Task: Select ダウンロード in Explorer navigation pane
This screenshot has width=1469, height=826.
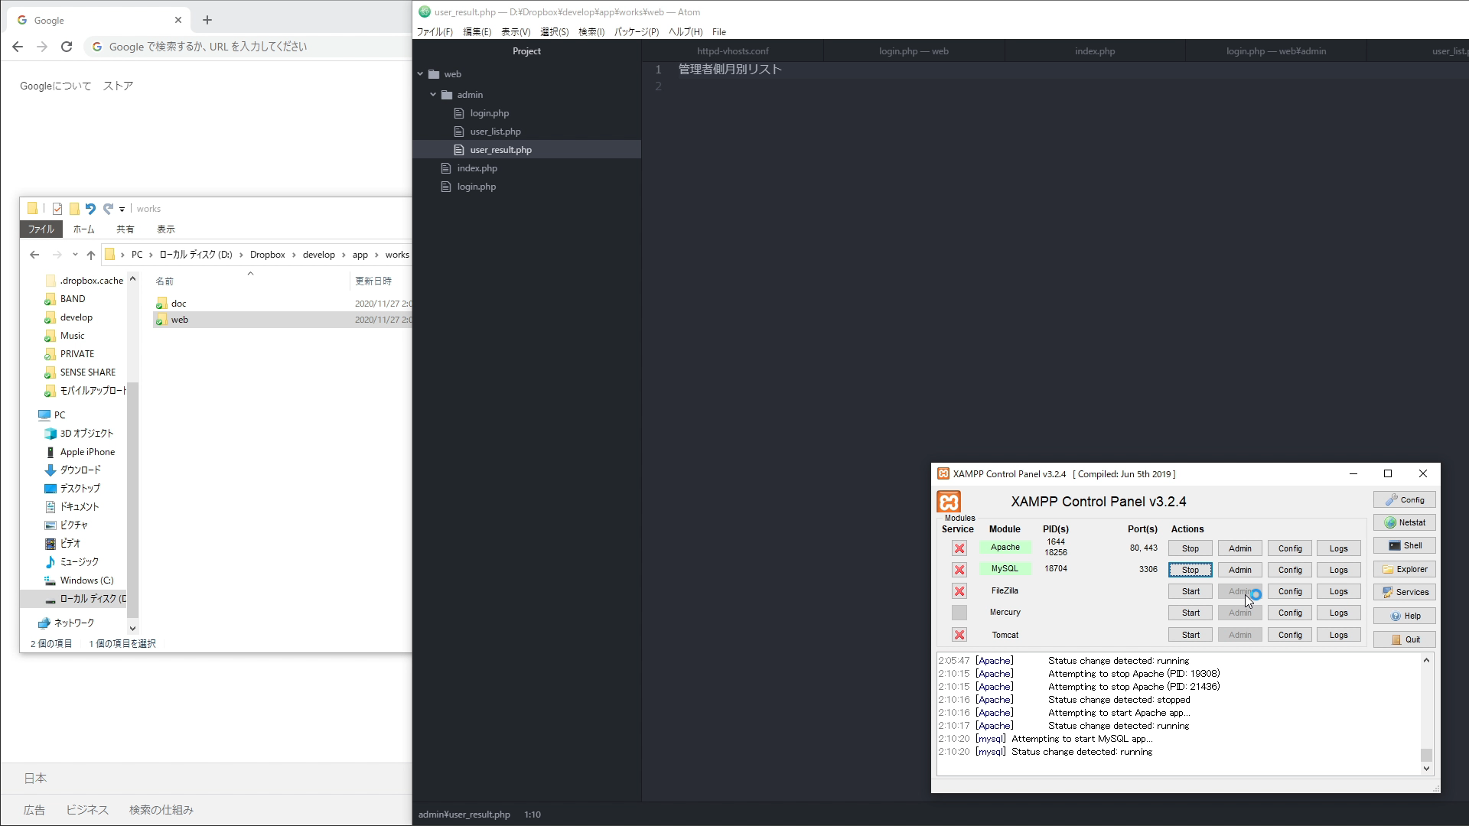Action: 80,470
